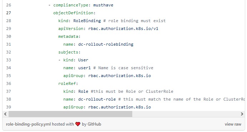Select line number 31
247x132 pixels.
(9, 44)
